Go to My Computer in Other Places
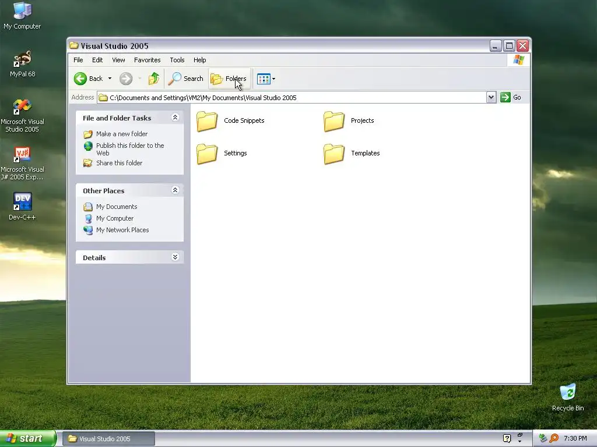 click(115, 218)
